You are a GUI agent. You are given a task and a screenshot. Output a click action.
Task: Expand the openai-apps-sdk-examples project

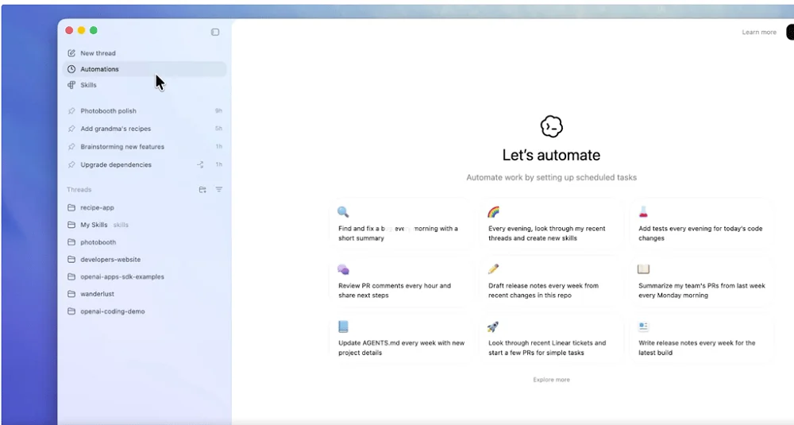(x=145, y=276)
